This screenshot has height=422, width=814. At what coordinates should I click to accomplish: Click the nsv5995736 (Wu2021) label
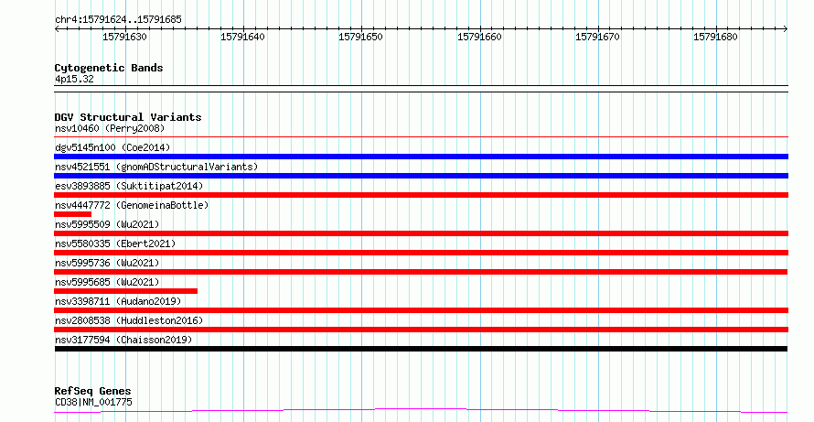point(107,263)
